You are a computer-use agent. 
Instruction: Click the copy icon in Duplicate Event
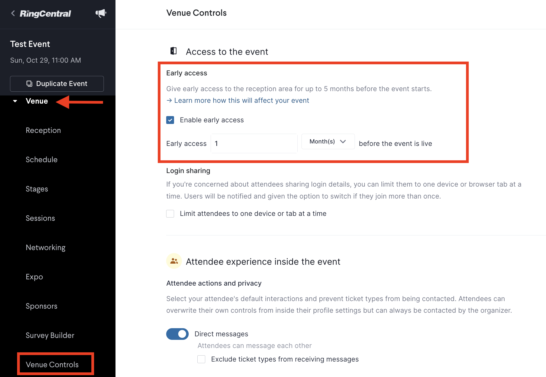tap(29, 84)
